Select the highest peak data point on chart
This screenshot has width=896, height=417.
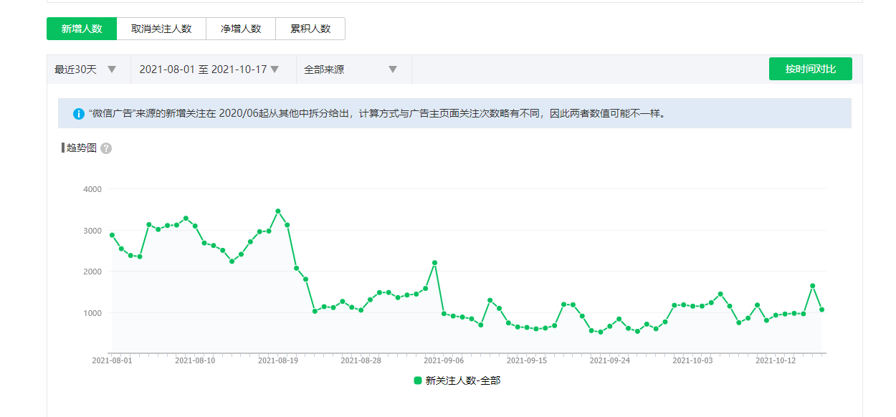pos(278,211)
